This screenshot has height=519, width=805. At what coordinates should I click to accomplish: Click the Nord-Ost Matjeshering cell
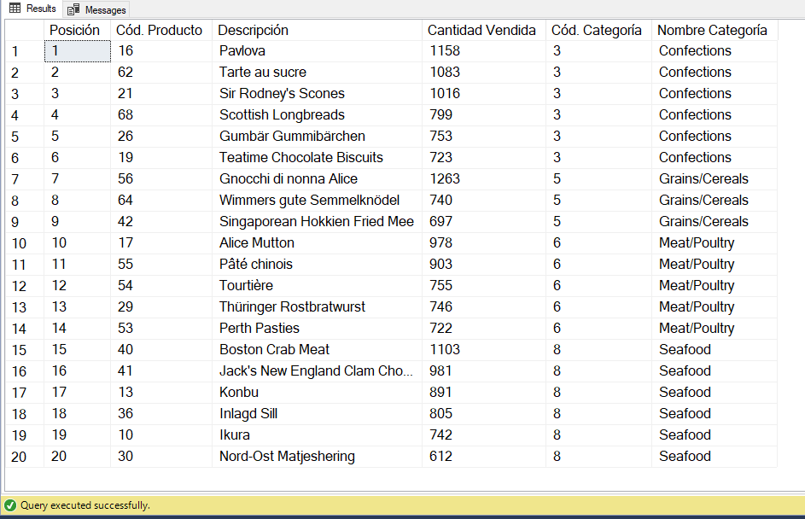coord(317,457)
